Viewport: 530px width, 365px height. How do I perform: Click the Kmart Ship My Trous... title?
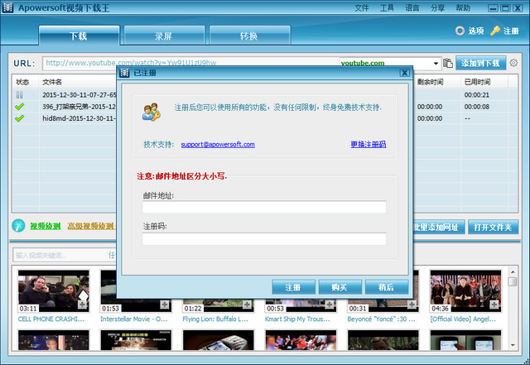point(297,319)
